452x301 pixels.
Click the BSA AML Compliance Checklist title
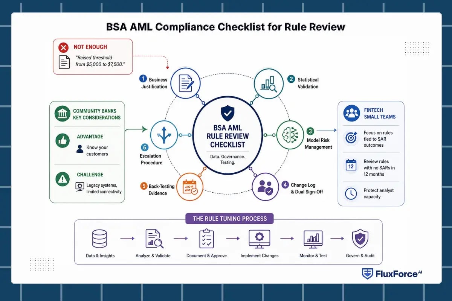click(226, 27)
